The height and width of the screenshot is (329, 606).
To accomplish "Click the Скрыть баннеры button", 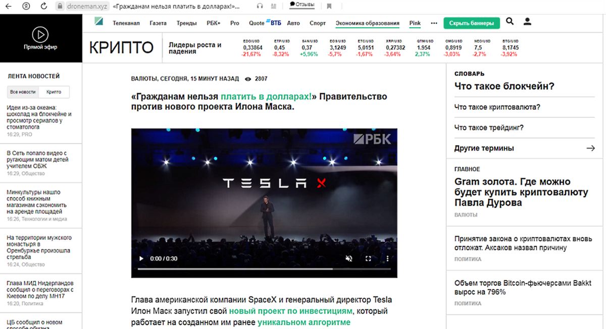I will 472,23.
